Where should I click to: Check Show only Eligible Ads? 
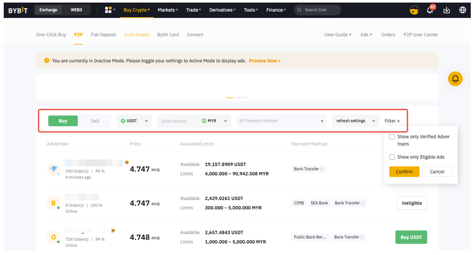pyautogui.click(x=392, y=157)
